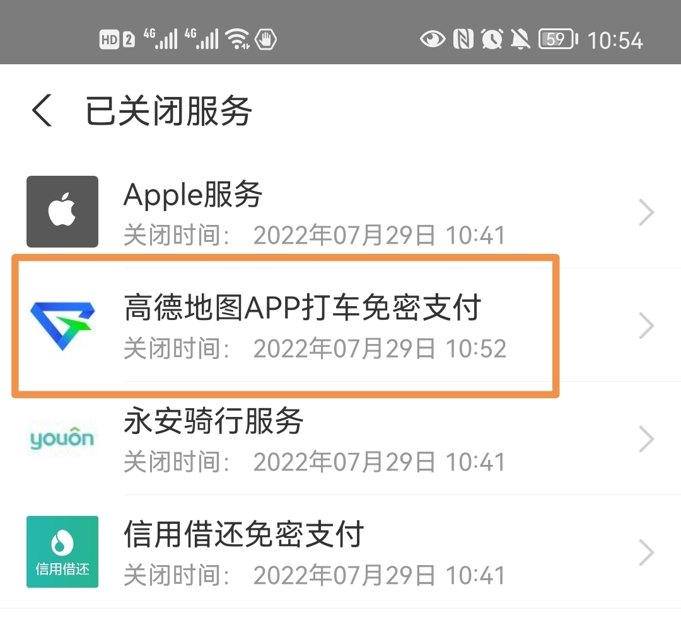Tap the 已关闭服务 page title
This screenshot has height=623, width=681.
click(x=168, y=111)
